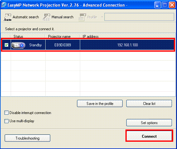The height and width of the screenshot is (149, 177).
Task: Select the EB9D0389 projector name cell
Action: click(x=63, y=45)
